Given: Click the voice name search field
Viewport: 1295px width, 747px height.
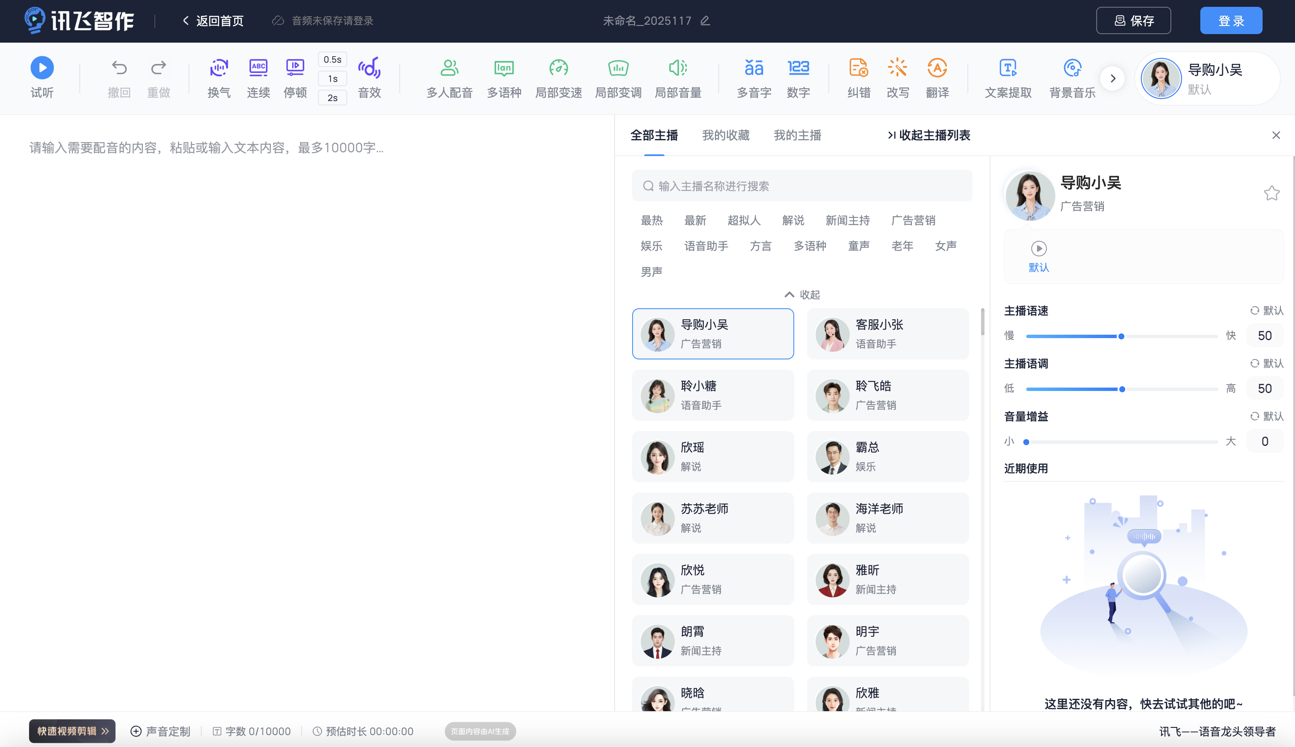Looking at the screenshot, I should click(x=802, y=186).
